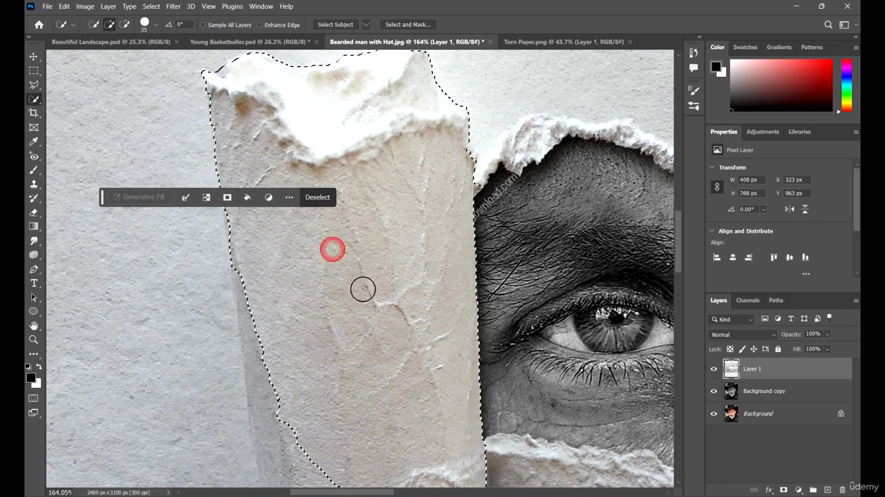Click the lock all layer icon
This screenshot has height=497, width=885.
778,349
